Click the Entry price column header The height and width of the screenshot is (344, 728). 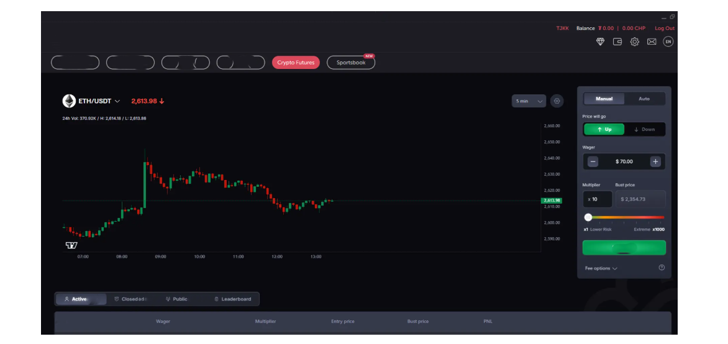pos(343,321)
